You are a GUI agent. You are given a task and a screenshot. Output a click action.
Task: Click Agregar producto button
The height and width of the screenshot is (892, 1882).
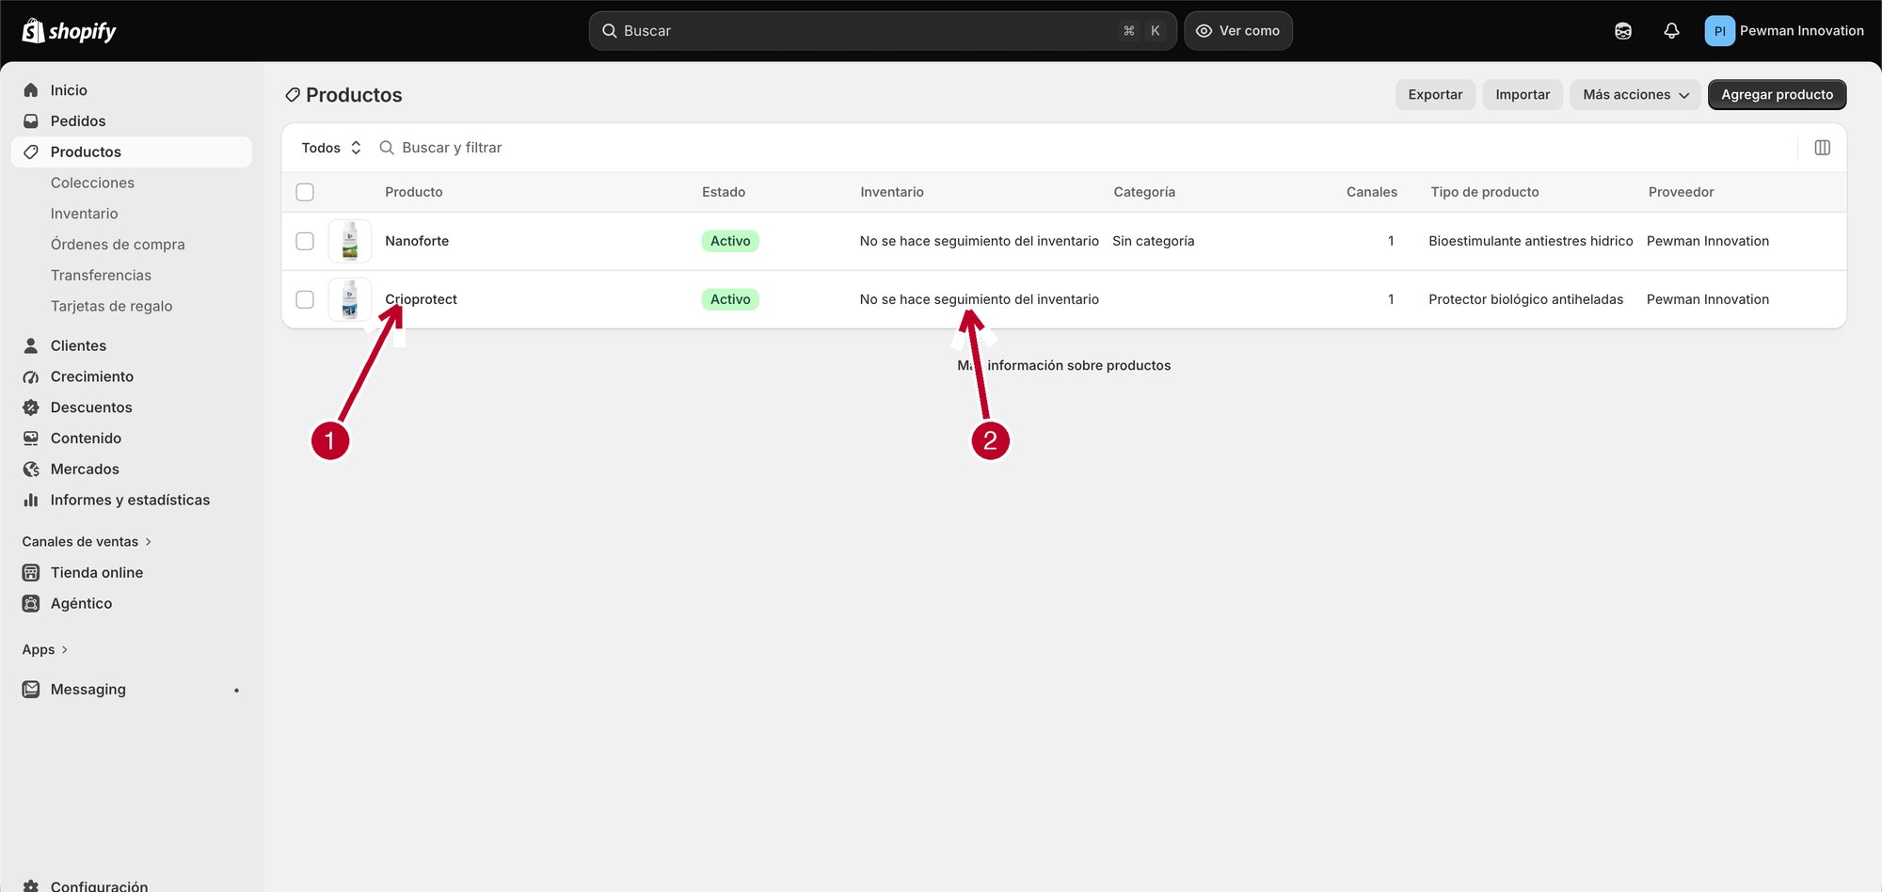coord(1777,94)
